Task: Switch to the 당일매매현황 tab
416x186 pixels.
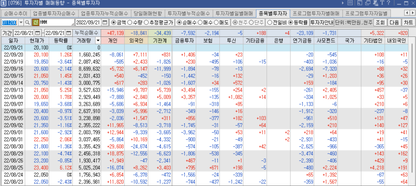Action: (x=148, y=13)
